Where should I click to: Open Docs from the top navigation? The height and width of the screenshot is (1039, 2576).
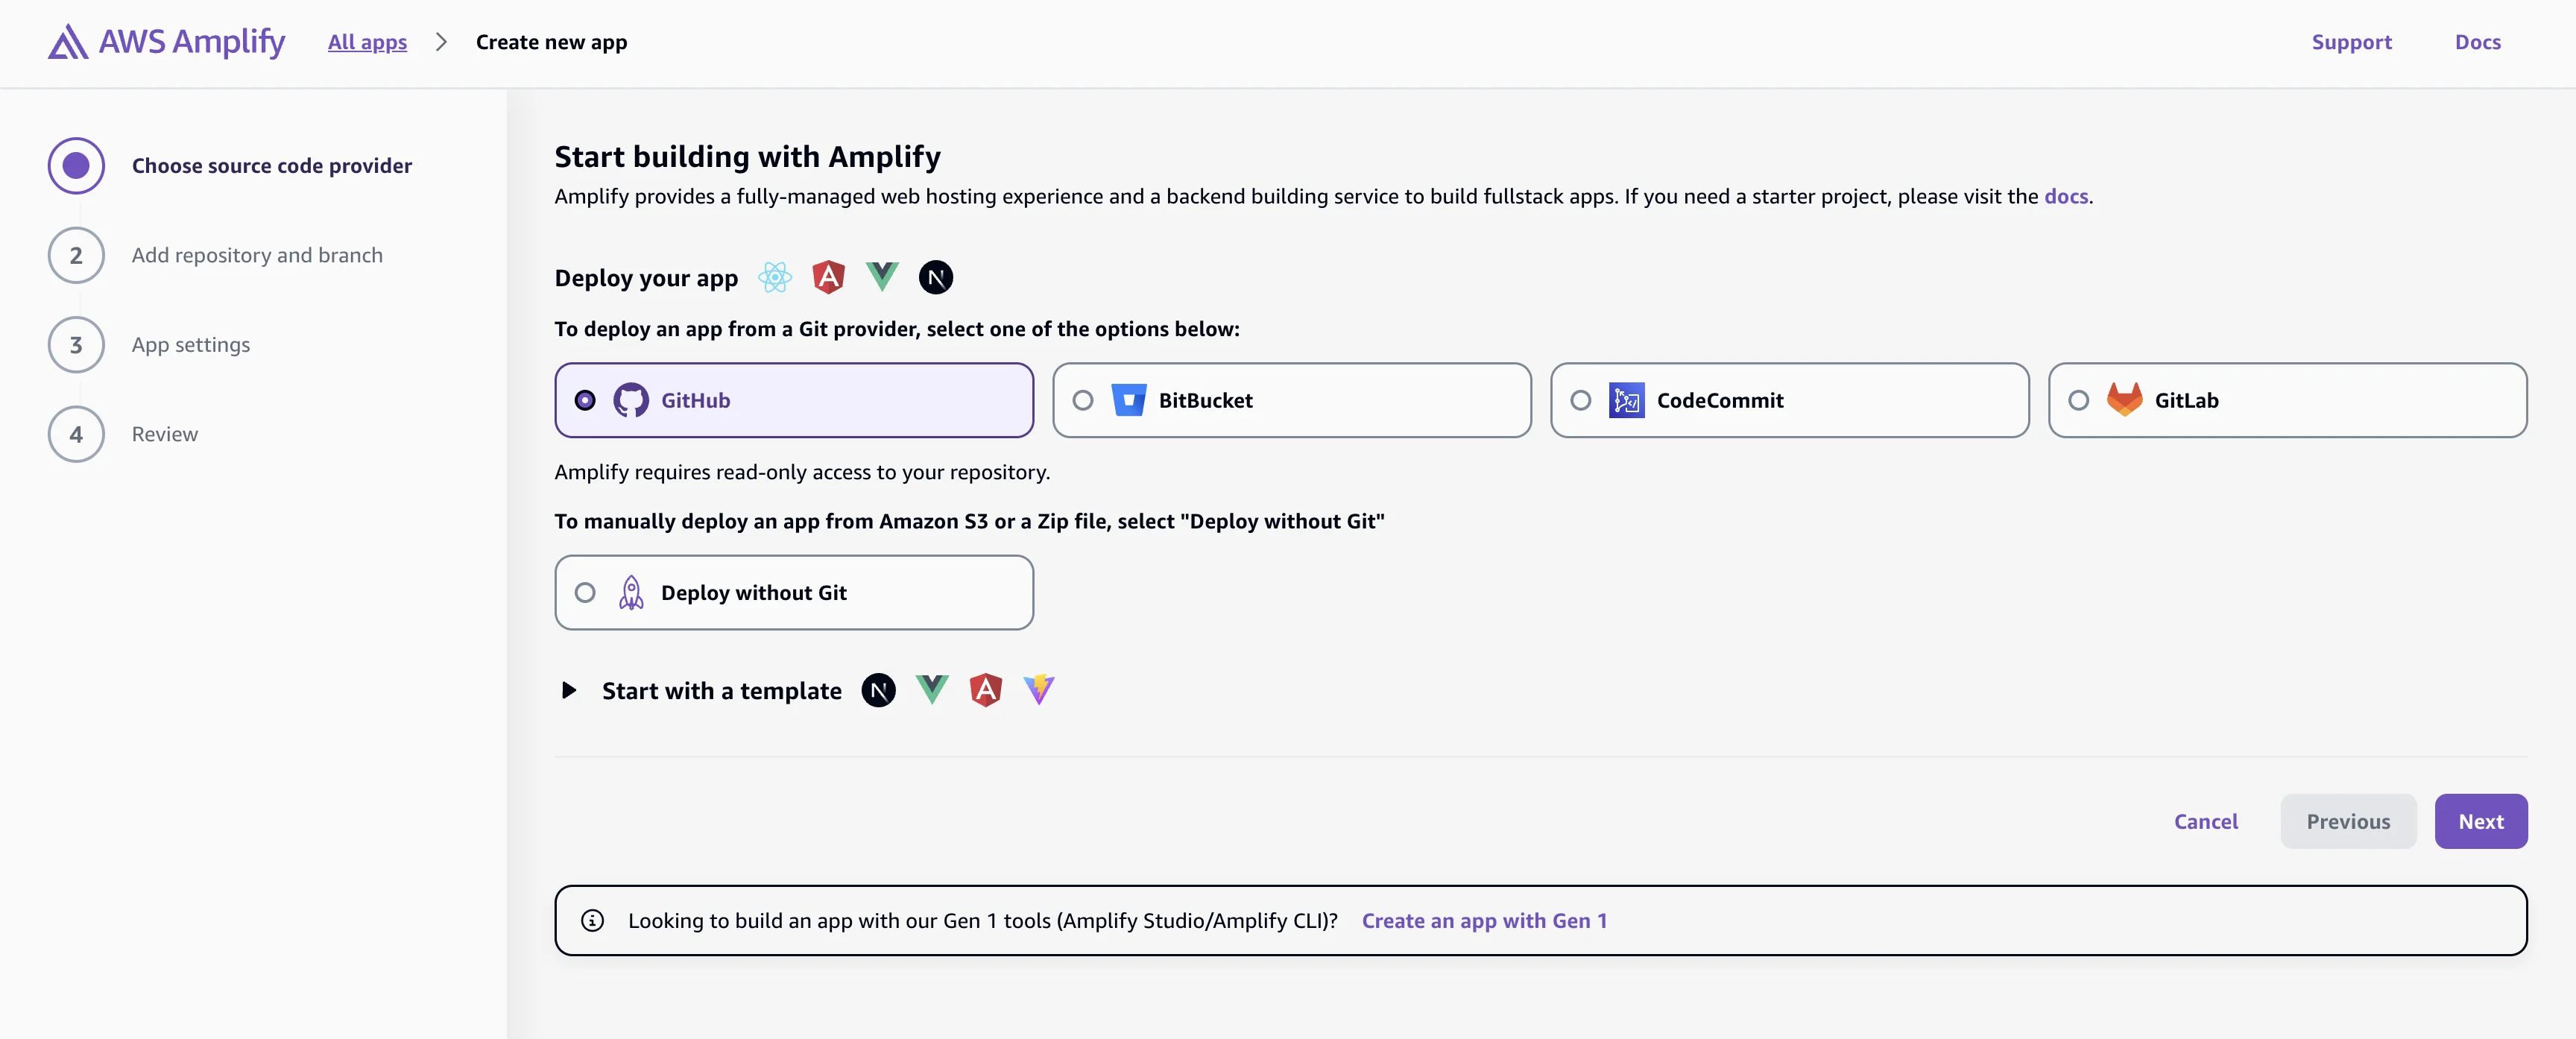(2479, 42)
